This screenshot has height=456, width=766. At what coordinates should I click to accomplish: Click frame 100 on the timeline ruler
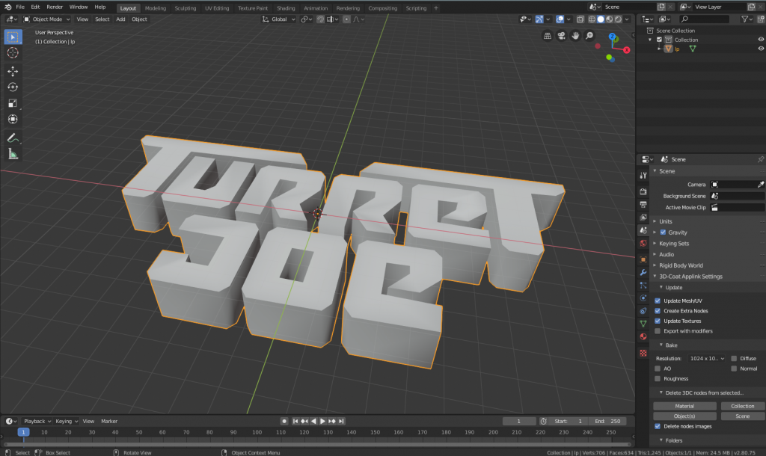click(257, 433)
